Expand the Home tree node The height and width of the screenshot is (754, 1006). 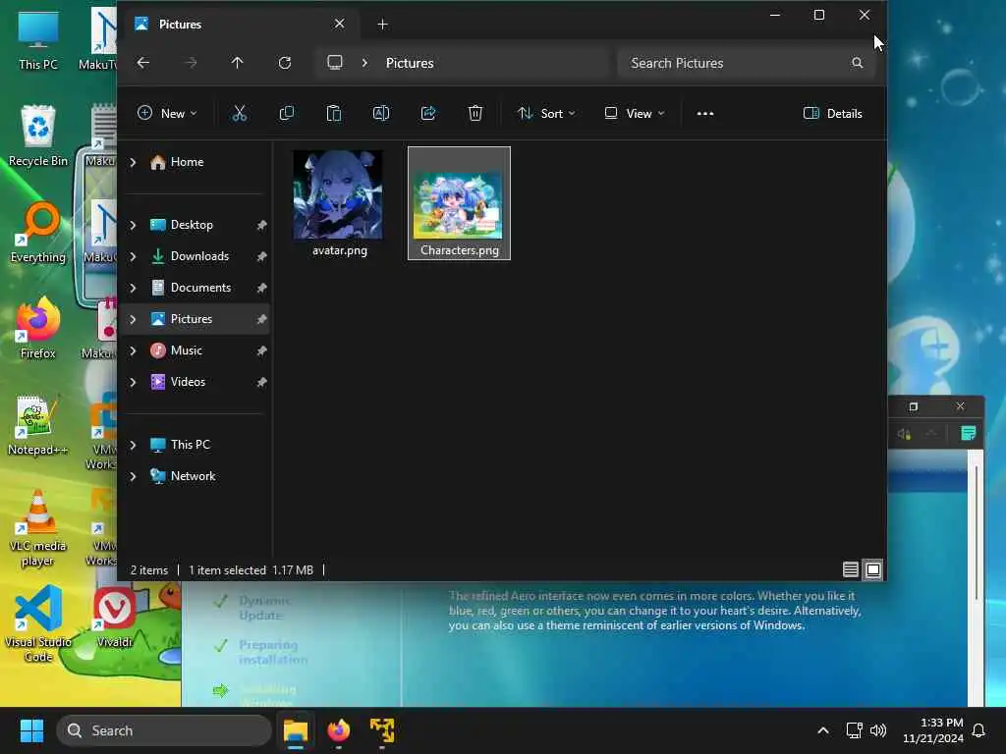pos(133,162)
